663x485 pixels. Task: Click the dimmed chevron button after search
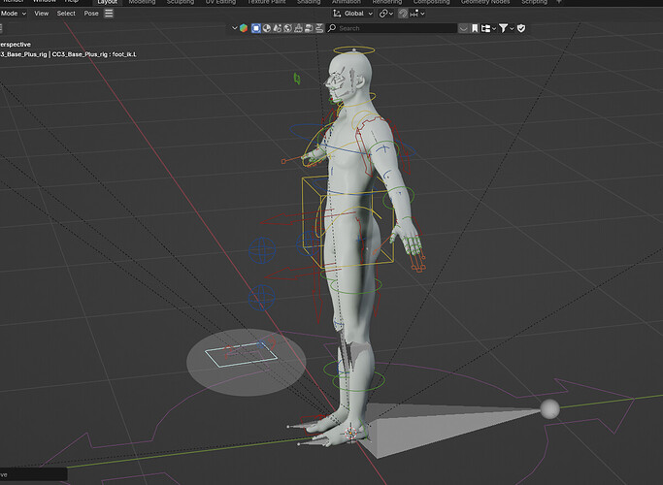coord(463,28)
